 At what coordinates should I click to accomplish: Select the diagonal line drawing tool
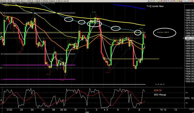click(169, 1)
